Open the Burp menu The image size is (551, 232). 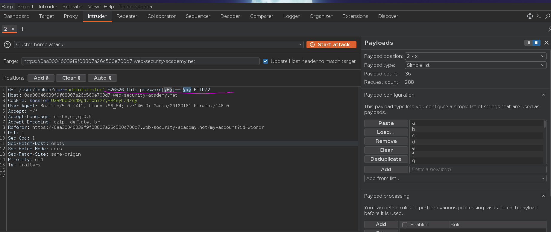click(7, 7)
